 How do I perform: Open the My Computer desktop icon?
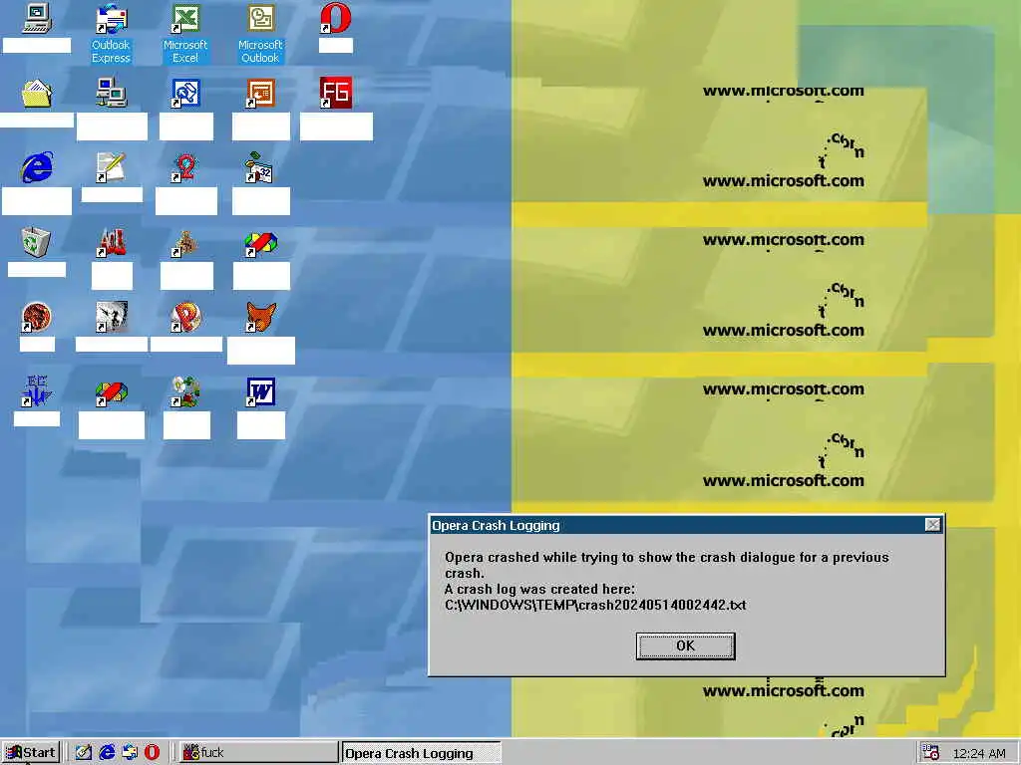[x=37, y=18]
